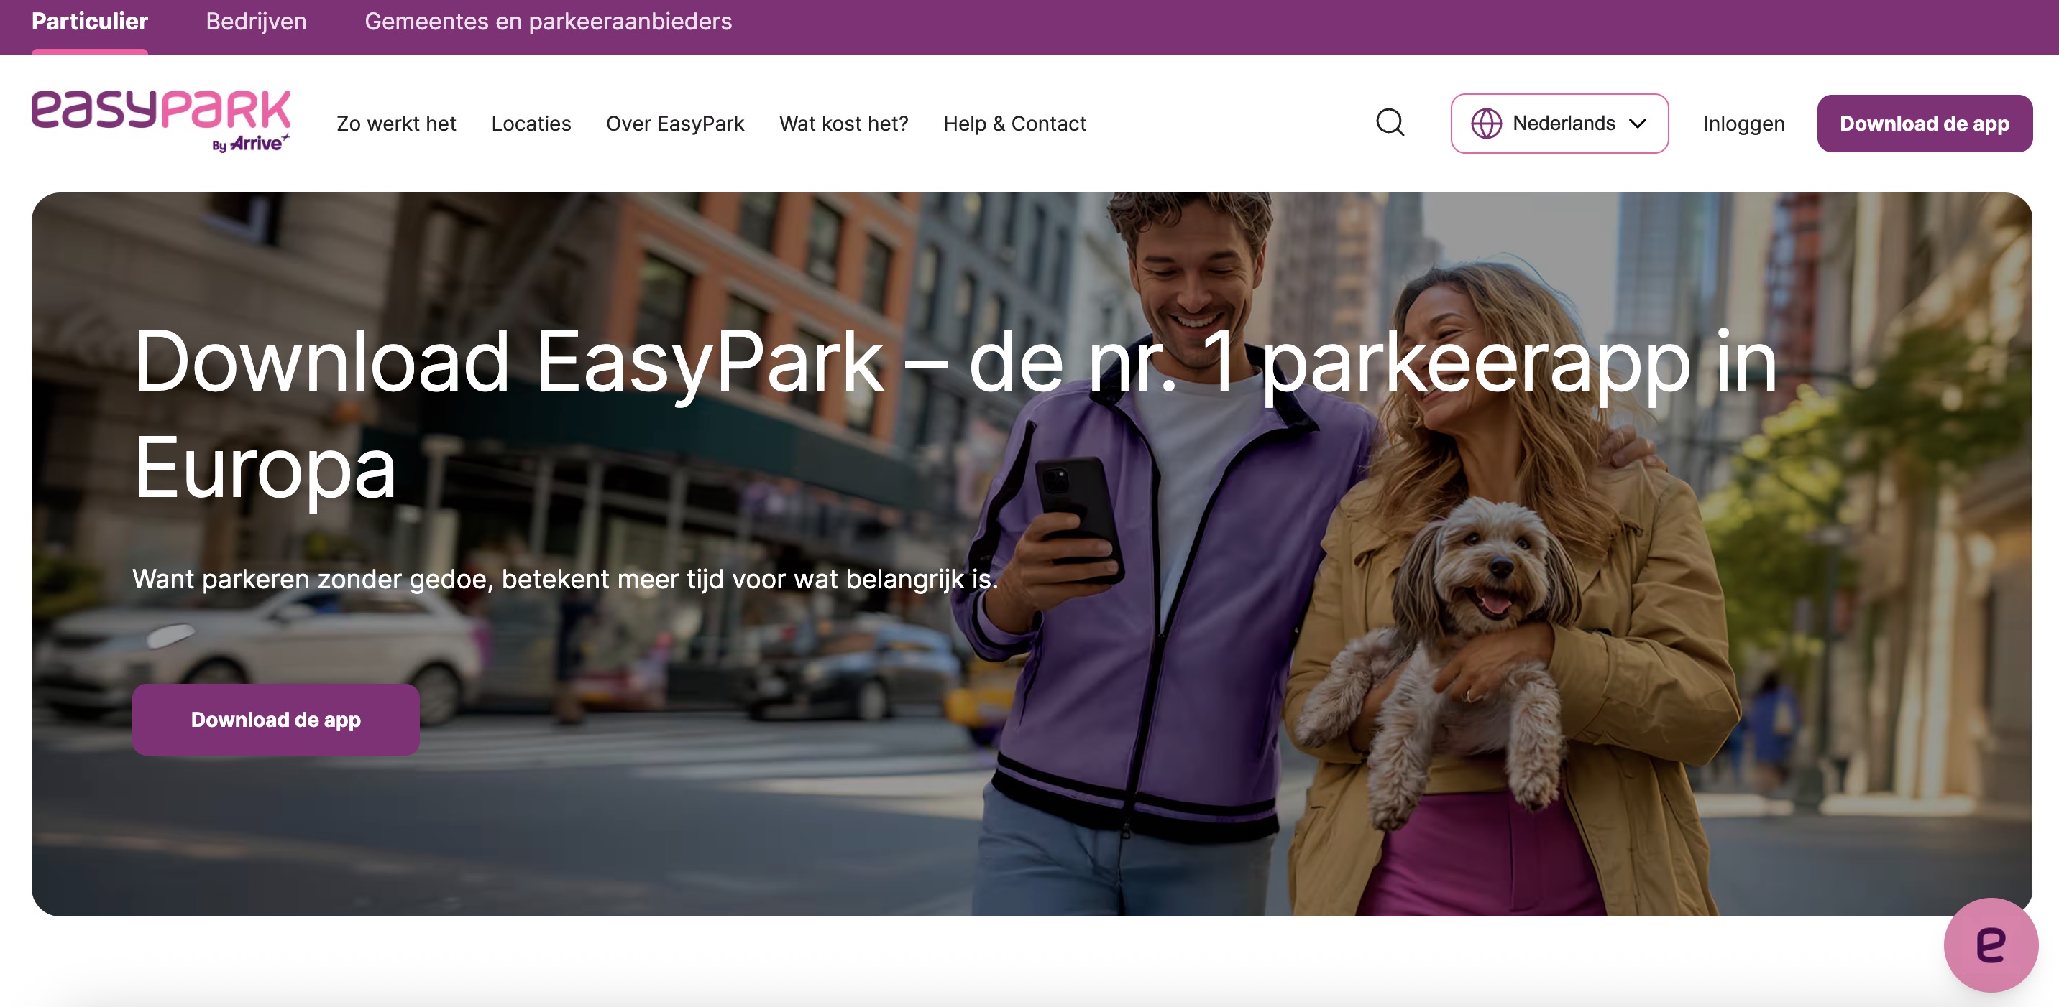2059x1007 pixels.
Task: Open the Over EasyPark menu item
Action: [675, 124]
